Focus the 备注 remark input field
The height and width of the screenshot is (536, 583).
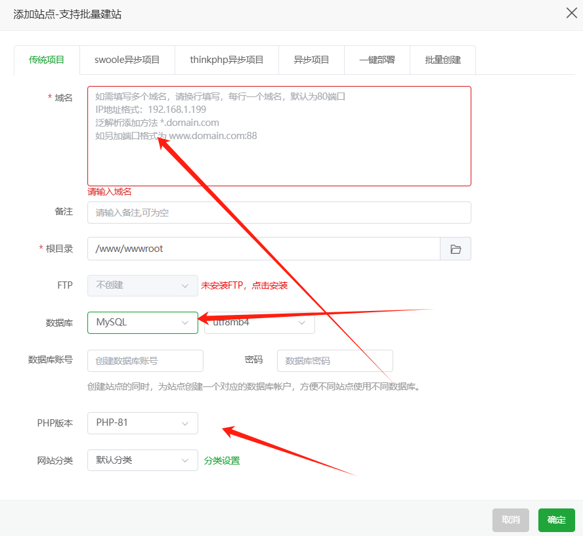click(279, 212)
